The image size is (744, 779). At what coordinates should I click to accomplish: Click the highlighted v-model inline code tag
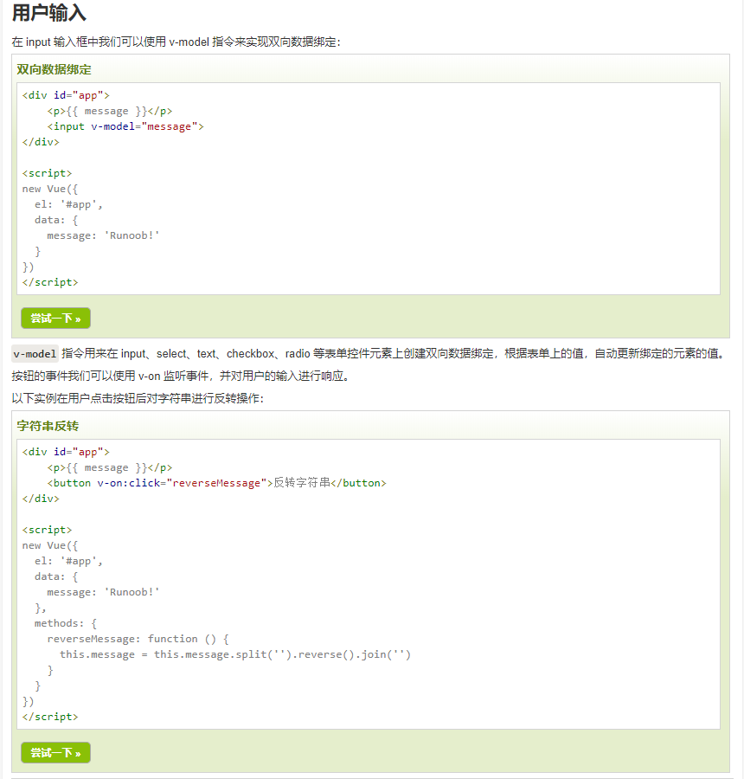click(x=35, y=354)
